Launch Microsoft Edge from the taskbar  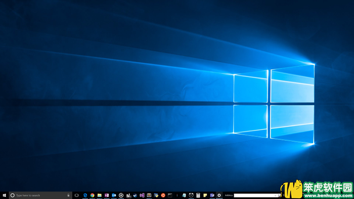[85, 195]
